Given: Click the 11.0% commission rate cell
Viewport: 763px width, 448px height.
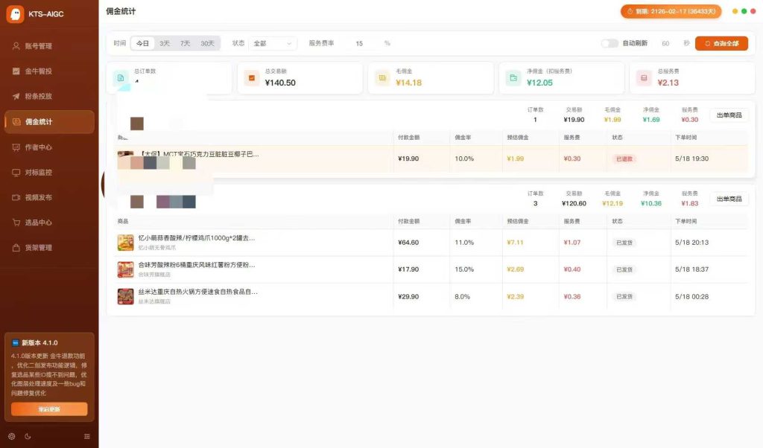Looking at the screenshot, I should [464, 243].
